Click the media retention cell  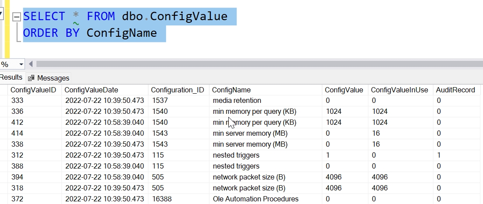click(x=236, y=101)
